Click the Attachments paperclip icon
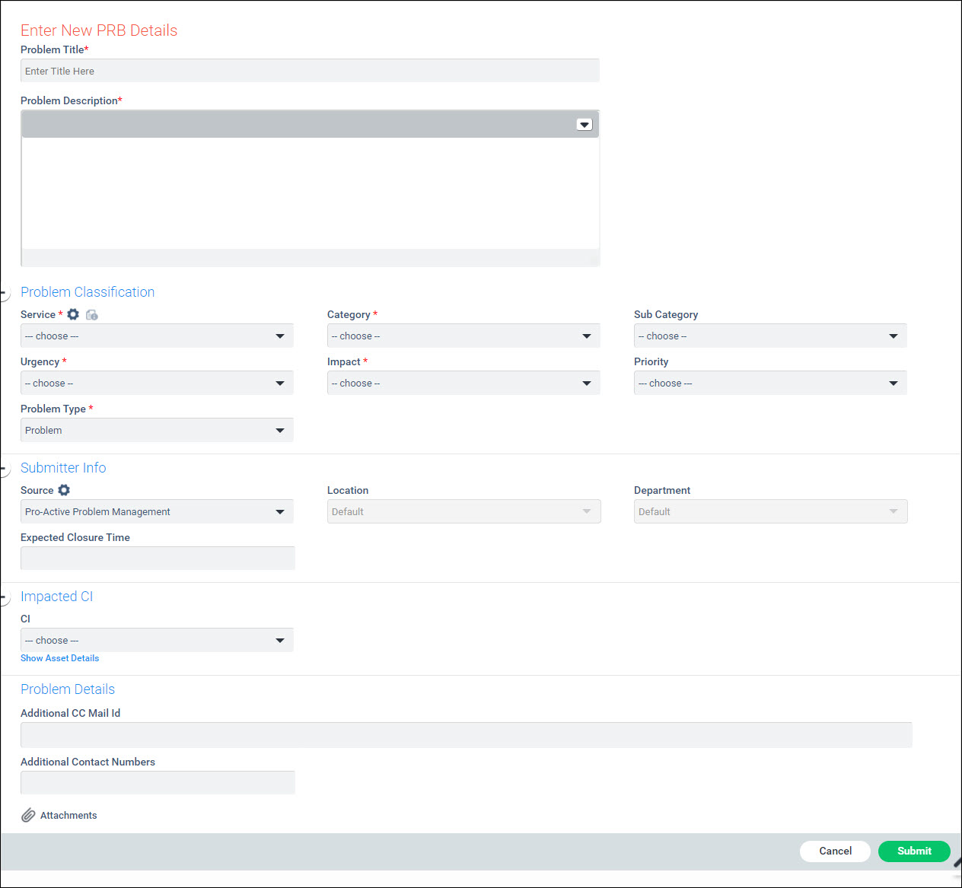Image resolution: width=962 pixels, height=888 pixels. (x=28, y=815)
